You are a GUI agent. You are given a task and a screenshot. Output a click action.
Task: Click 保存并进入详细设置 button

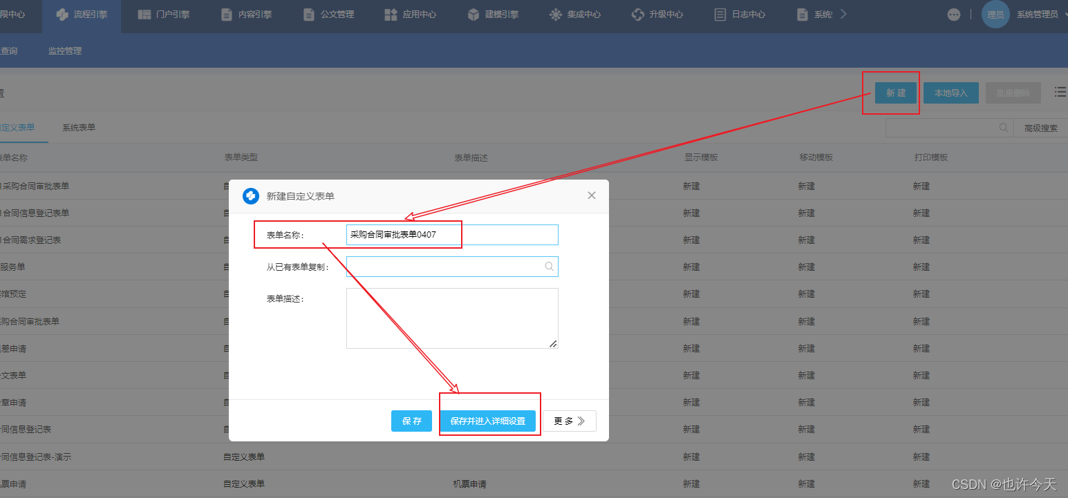pos(488,421)
